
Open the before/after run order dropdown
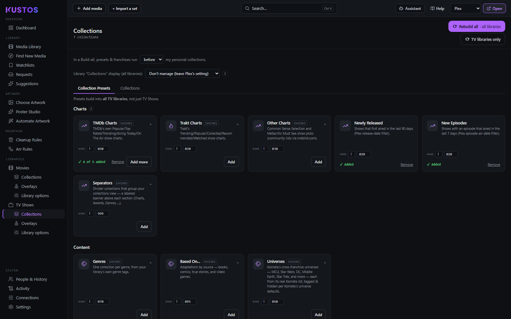pos(151,59)
